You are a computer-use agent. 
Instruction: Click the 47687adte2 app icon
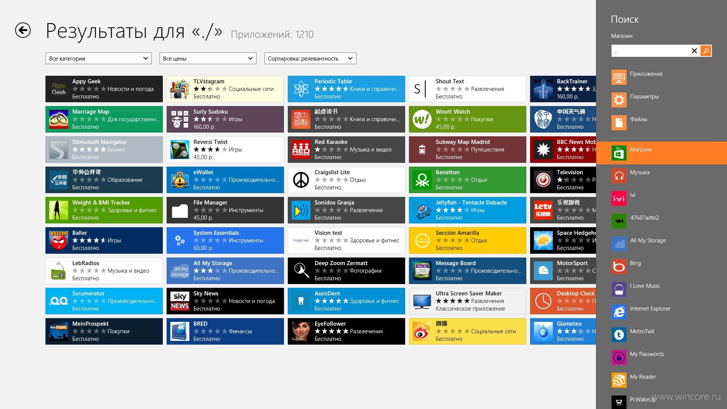[x=619, y=221]
